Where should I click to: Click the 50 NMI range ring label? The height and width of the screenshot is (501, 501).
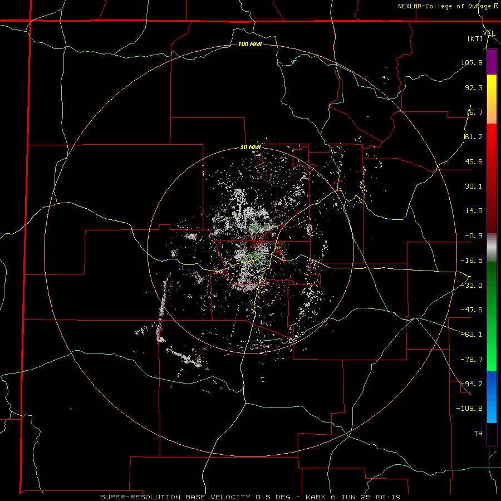tap(251, 148)
